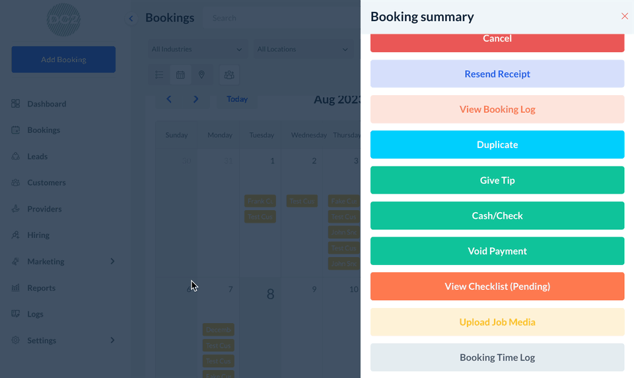The image size is (634, 378).
Task: Click the Logs sidebar icon
Action: [x=15, y=314]
